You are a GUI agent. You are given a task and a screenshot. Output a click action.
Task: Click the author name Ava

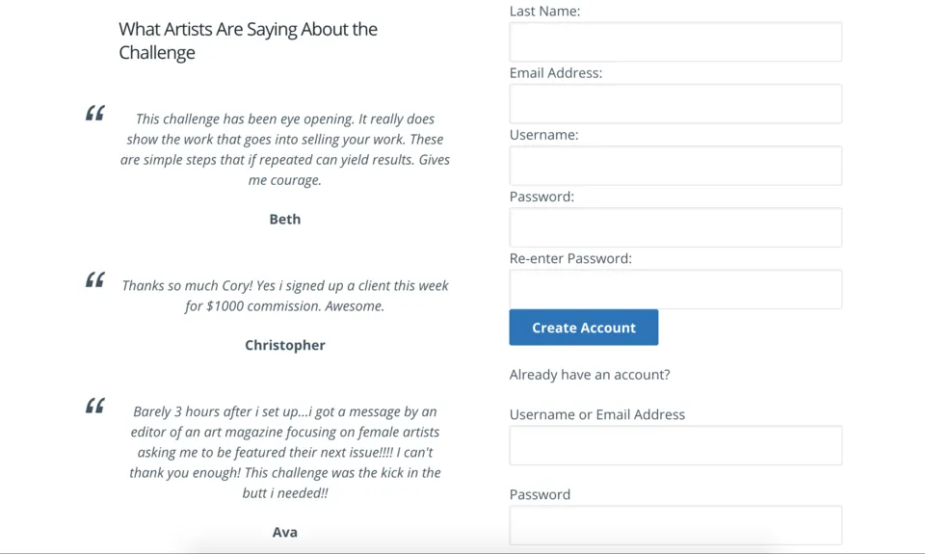[285, 532]
